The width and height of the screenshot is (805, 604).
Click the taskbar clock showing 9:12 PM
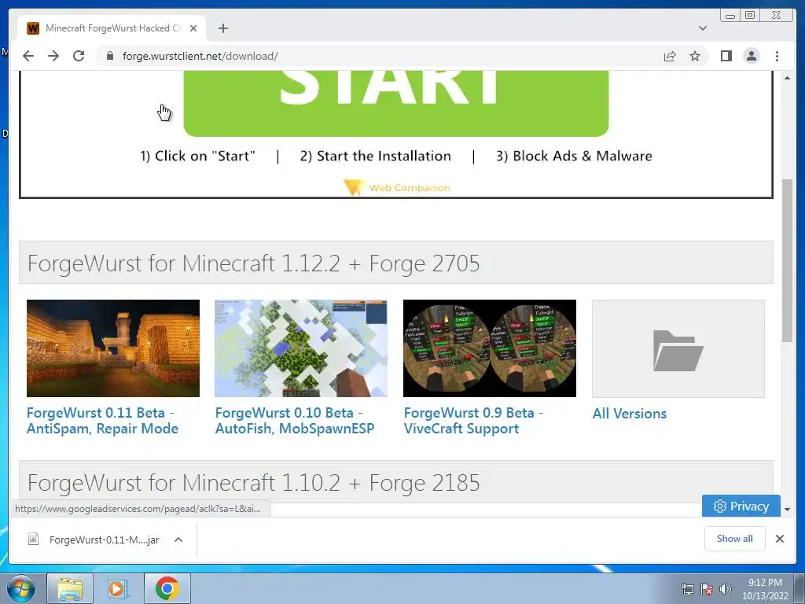765,589
